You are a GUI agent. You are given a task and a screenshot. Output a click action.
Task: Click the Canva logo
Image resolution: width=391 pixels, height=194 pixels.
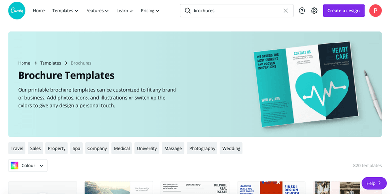[x=17, y=10]
